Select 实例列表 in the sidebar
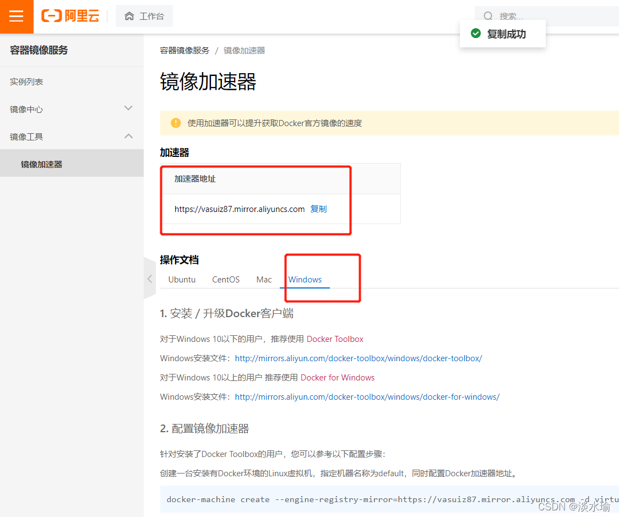The image size is (619, 517). point(25,81)
